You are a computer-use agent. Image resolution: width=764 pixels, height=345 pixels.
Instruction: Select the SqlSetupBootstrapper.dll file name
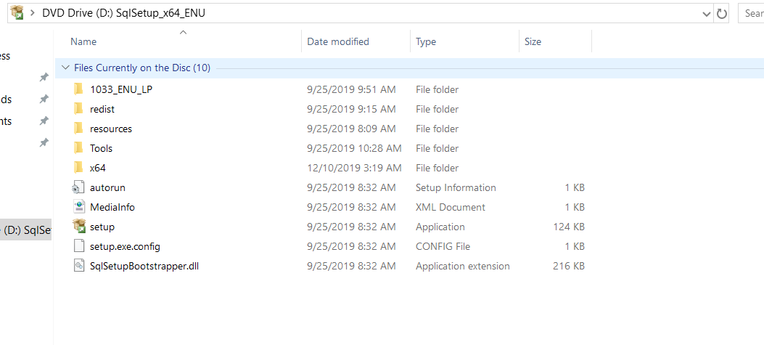click(144, 266)
